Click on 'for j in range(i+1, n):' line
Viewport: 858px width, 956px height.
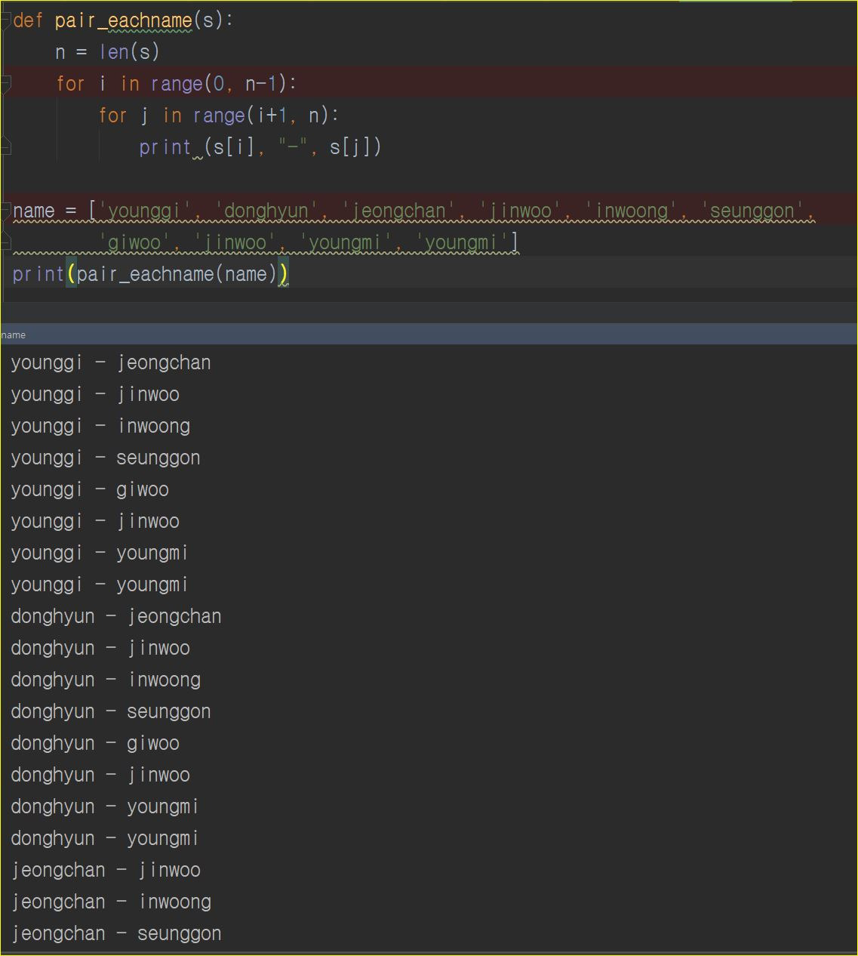pyautogui.click(x=219, y=116)
